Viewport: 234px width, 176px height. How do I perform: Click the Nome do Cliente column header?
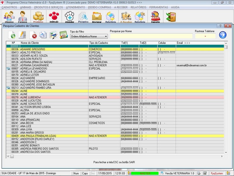point(54,43)
